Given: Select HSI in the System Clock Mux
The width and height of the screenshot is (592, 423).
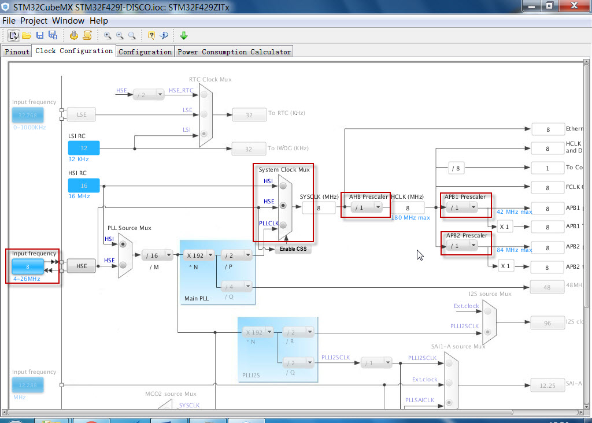Looking at the screenshot, I should click(x=283, y=185).
